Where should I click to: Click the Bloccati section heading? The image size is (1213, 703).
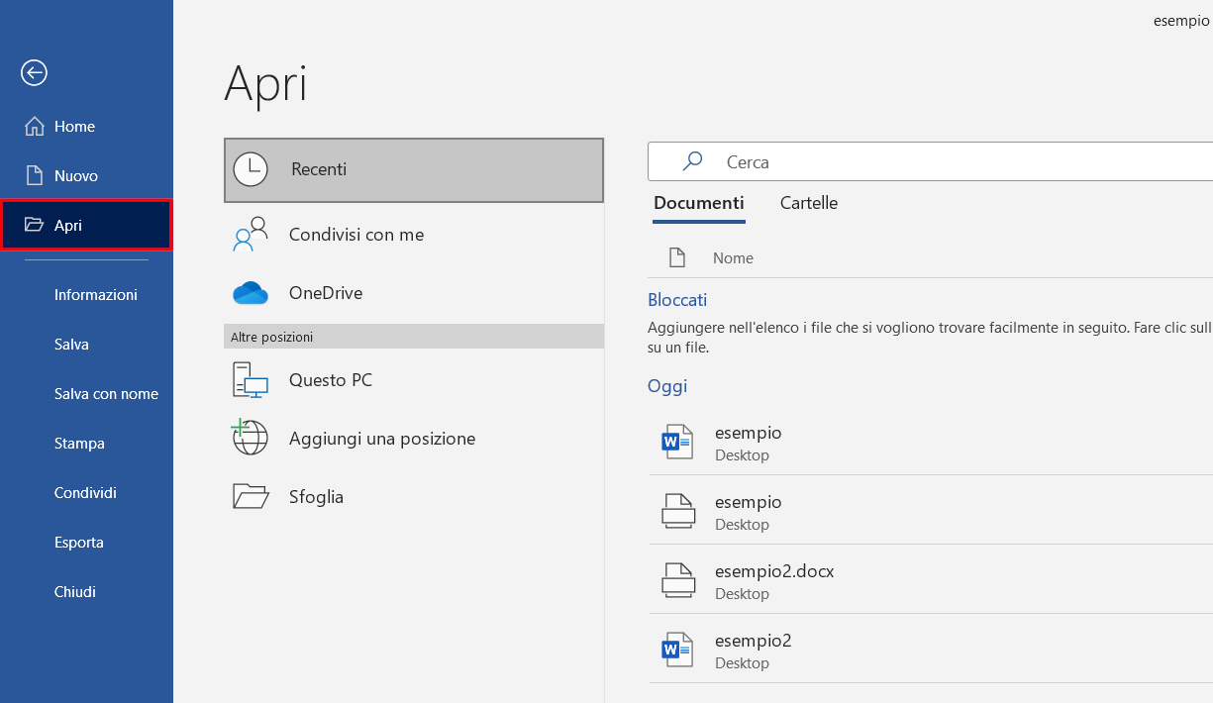tap(677, 300)
